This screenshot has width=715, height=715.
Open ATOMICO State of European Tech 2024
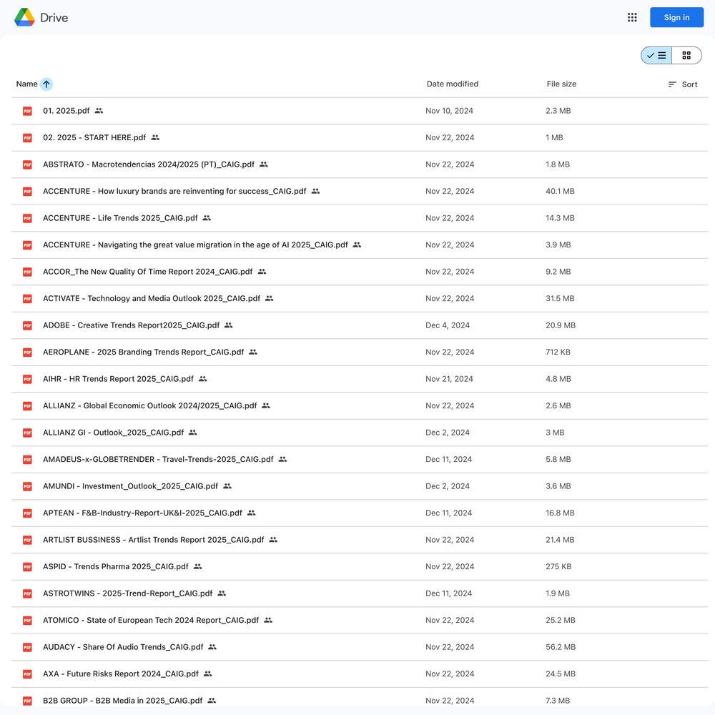(151, 620)
